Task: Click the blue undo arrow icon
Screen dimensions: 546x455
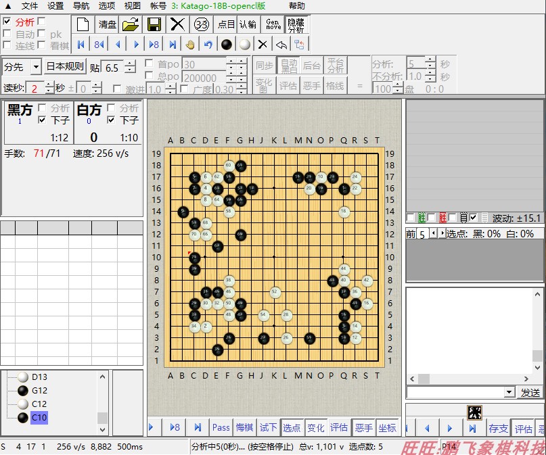Action: point(208,45)
